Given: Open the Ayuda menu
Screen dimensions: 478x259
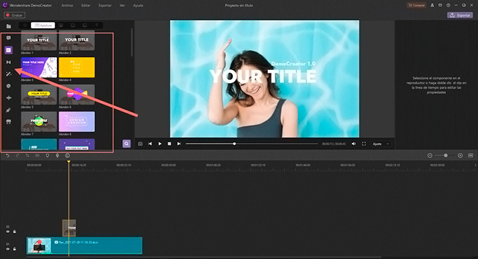Looking at the screenshot, I should [138, 5].
